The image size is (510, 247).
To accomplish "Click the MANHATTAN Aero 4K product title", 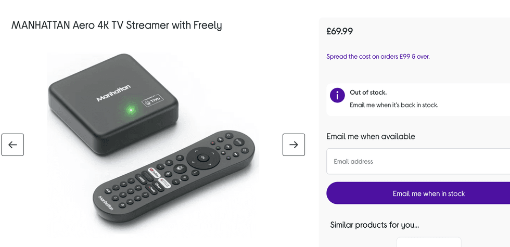I will [x=117, y=25].
